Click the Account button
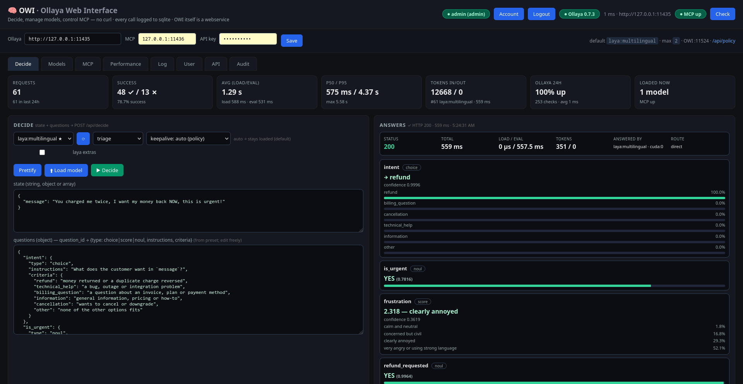743x384 pixels. pos(508,14)
